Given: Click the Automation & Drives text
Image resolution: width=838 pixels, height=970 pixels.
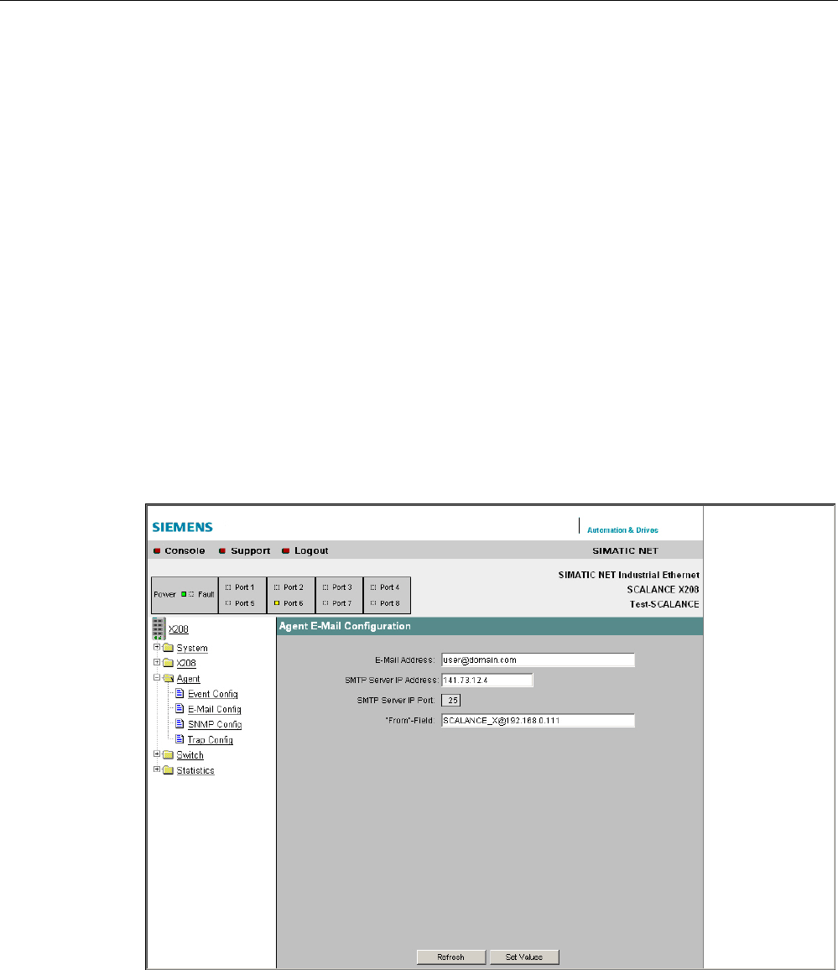Looking at the screenshot, I should (622, 530).
